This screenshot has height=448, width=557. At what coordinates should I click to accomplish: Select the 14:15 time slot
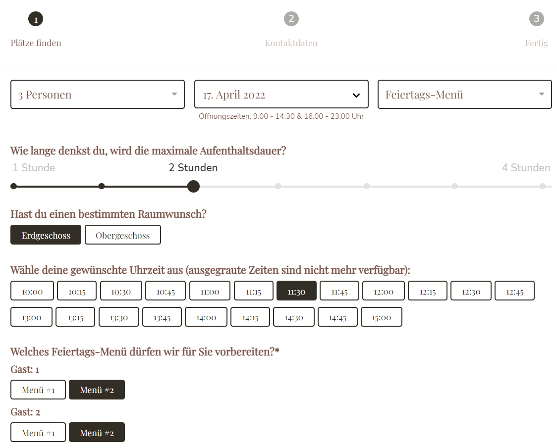click(250, 317)
